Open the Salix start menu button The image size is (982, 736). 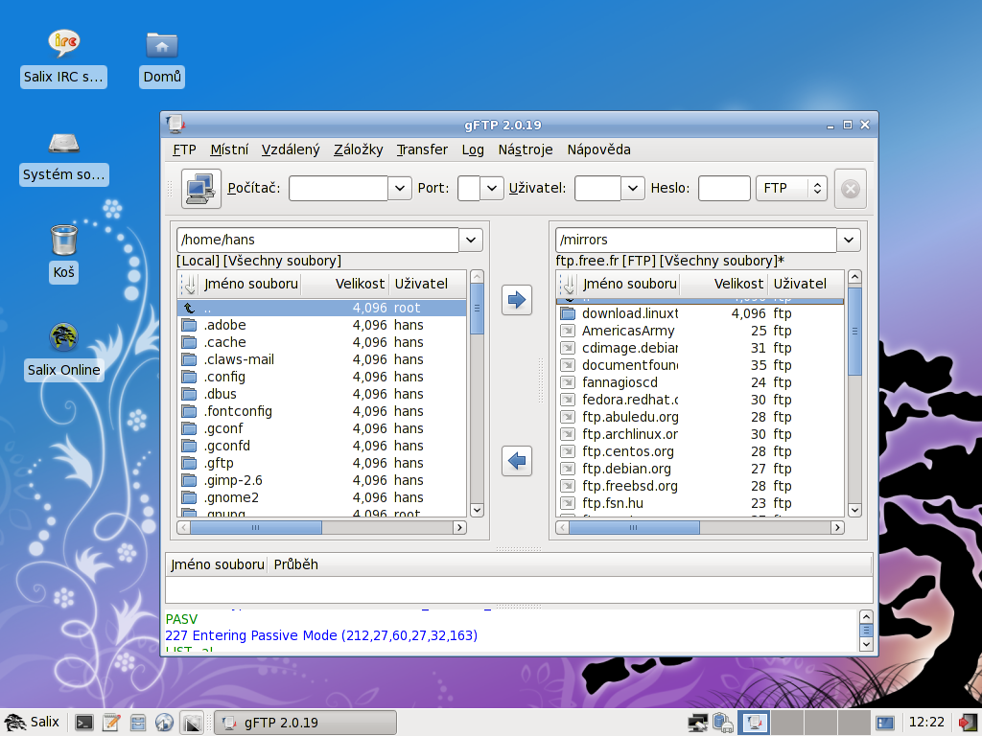[33, 723]
